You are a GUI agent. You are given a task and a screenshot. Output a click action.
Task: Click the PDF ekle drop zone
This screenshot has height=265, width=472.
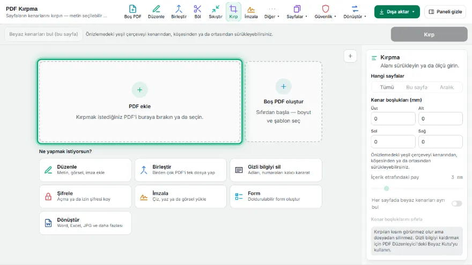(x=139, y=102)
